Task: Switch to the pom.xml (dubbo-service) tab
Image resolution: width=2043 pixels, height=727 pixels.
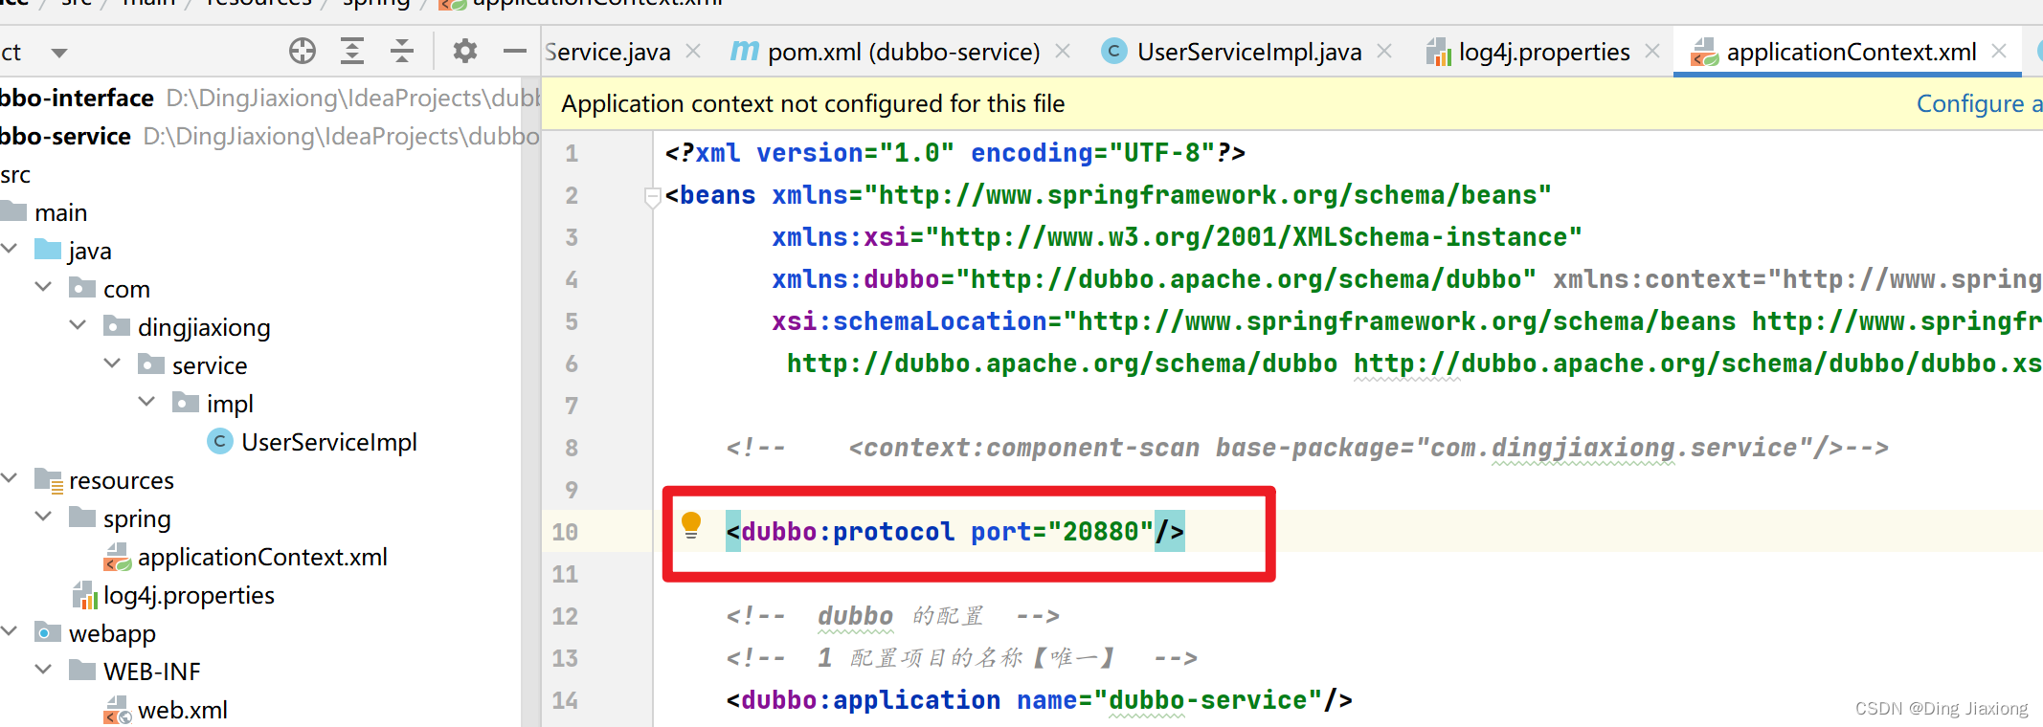Action: tap(903, 52)
